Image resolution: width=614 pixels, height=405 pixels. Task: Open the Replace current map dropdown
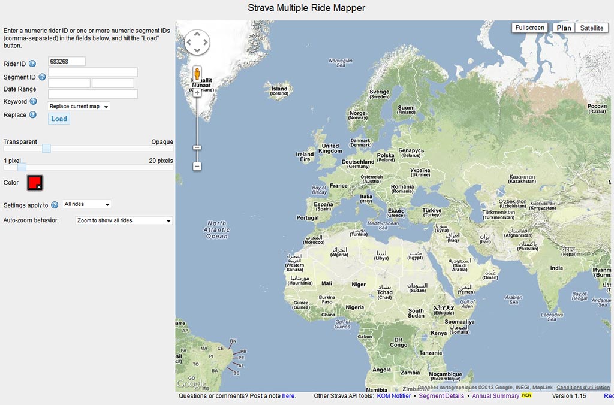[x=79, y=107]
